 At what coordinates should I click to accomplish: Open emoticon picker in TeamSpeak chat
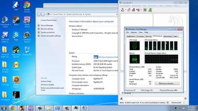pyautogui.click(x=185, y=98)
